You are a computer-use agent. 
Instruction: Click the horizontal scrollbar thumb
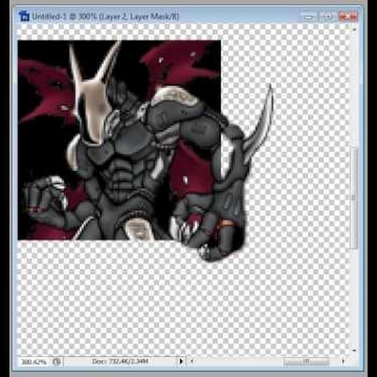(306, 361)
